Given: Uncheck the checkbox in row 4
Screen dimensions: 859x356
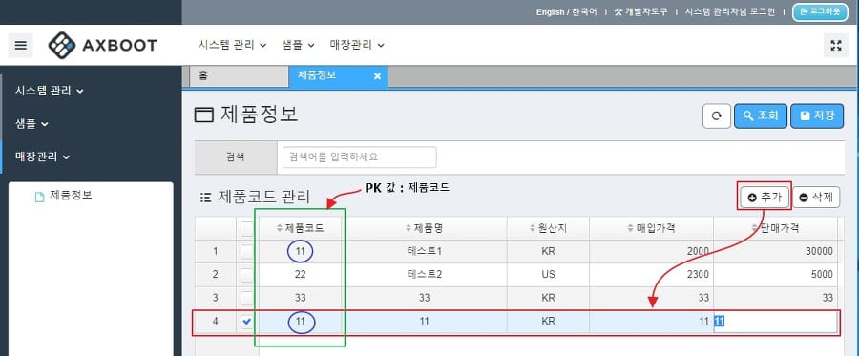Looking at the screenshot, I should click(247, 322).
